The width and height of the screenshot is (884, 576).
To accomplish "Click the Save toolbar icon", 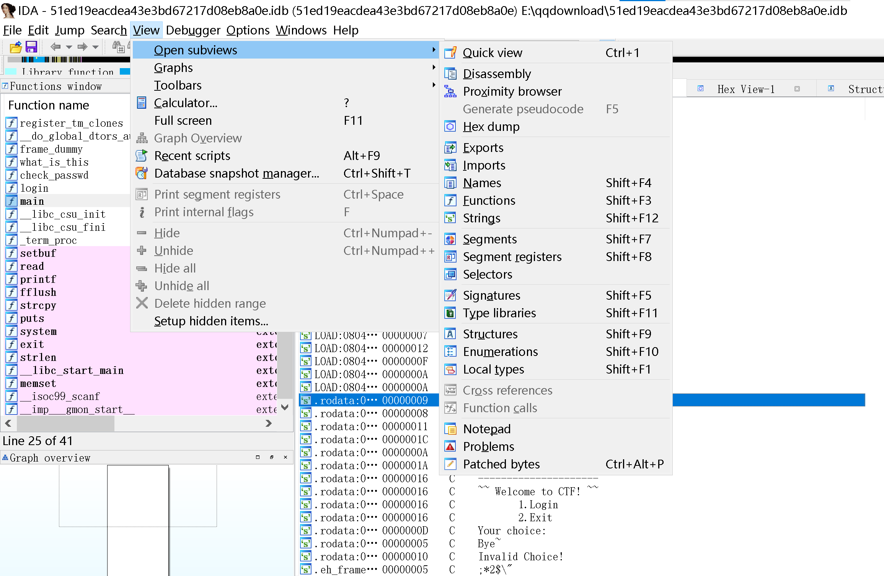I will pyautogui.click(x=31, y=47).
